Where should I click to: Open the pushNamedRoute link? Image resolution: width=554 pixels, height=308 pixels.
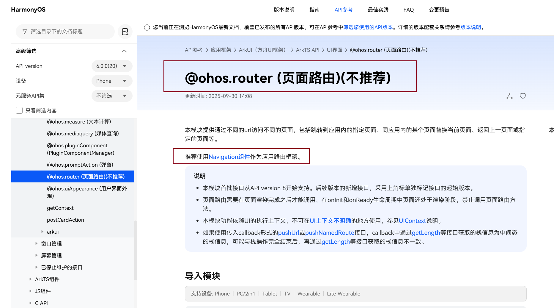[330, 233]
